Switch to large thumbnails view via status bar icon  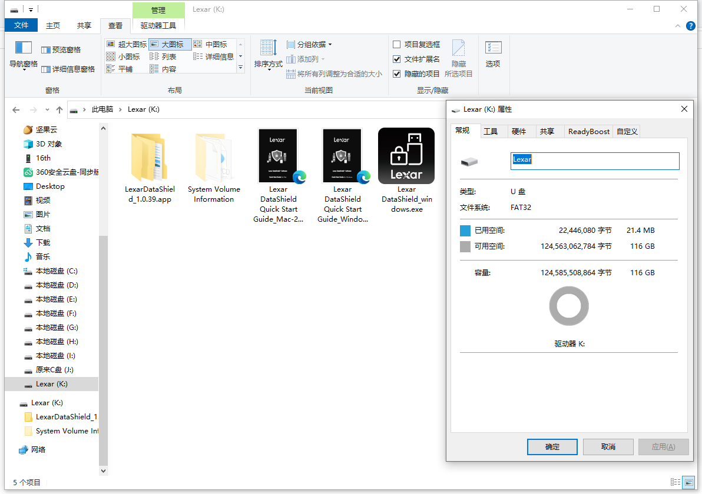click(x=688, y=482)
